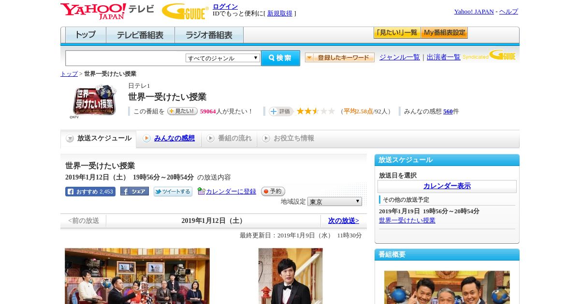This screenshot has height=304, width=580.
Task: Open the 世界一受けたい授業 link under 2019年1月19日
Action: click(x=407, y=221)
